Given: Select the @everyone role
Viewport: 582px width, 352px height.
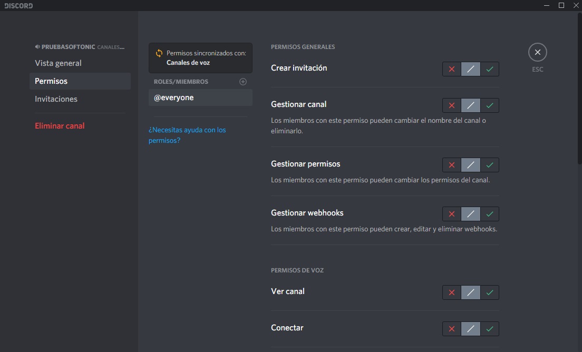Looking at the screenshot, I should (x=174, y=97).
